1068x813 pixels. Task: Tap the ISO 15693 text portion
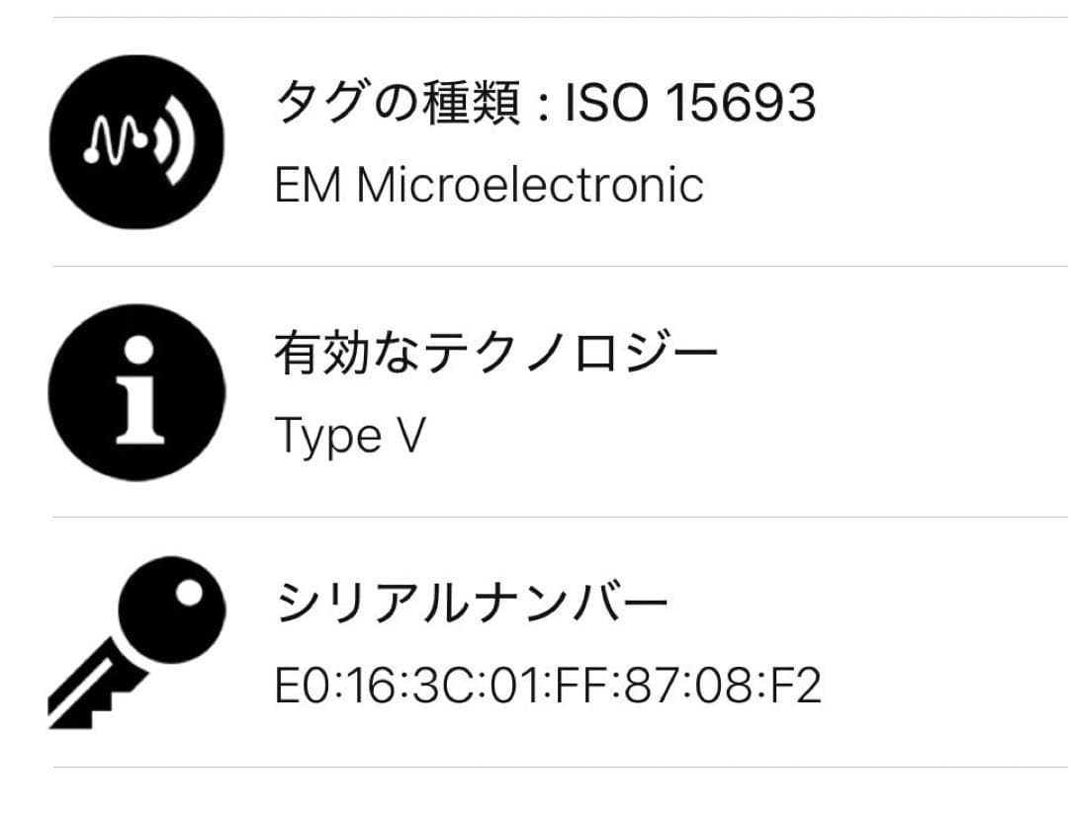(692, 102)
